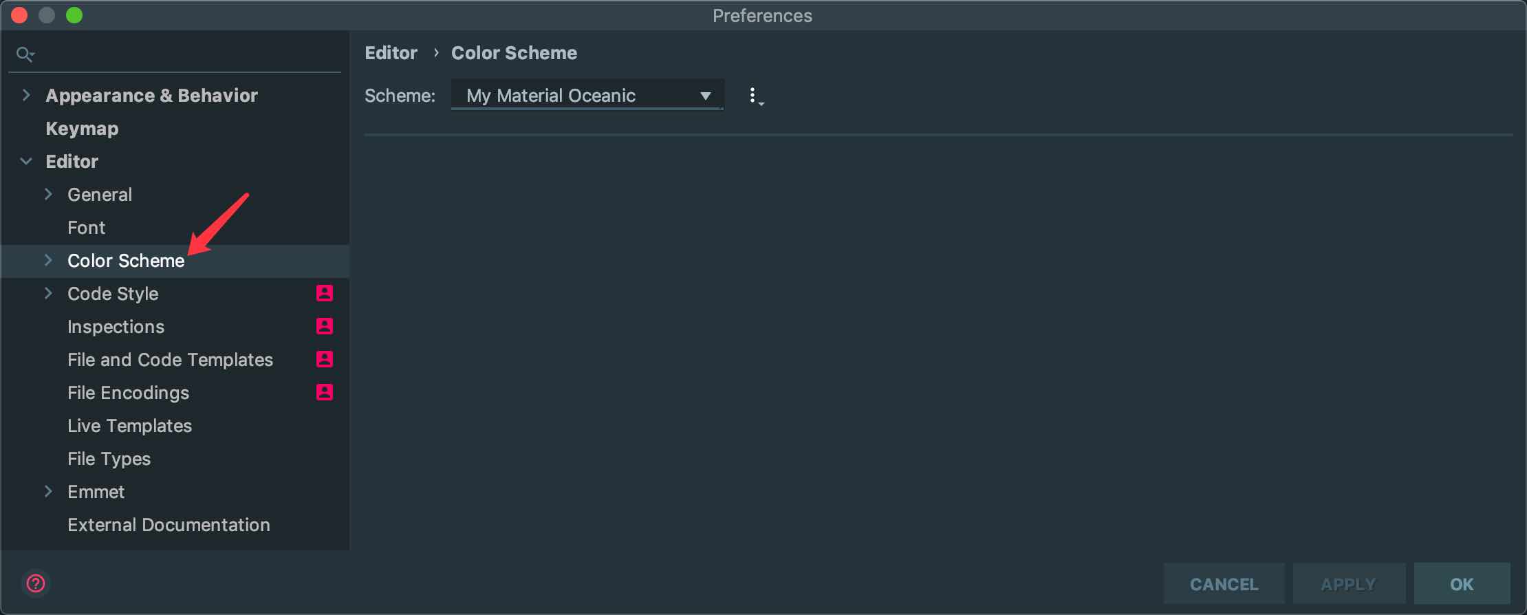Select Code Style item
Image resolution: width=1527 pixels, height=615 pixels.
113,294
